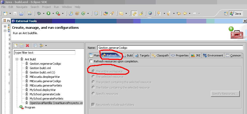Select The project containing the selected resource
The height and width of the screenshot is (114, 247).
[93, 82]
